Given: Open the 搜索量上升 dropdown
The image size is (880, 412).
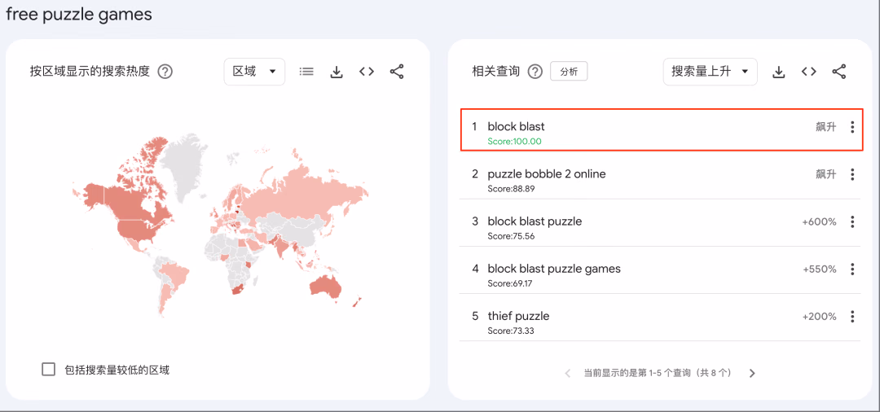Looking at the screenshot, I should click(710, 72).
